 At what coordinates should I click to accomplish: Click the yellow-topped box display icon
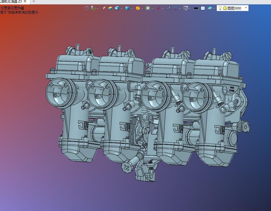pos(111,8)
